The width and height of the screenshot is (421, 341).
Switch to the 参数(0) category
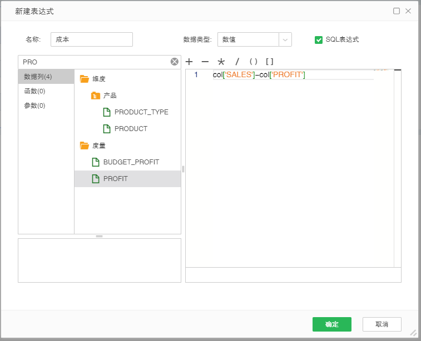click(34, 106)
